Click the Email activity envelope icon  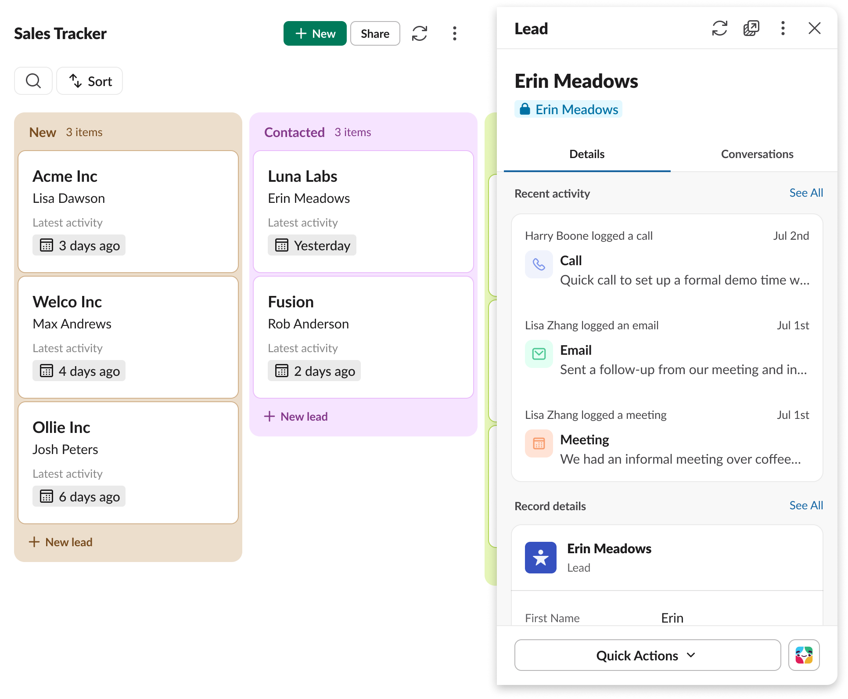pos(539,354)
